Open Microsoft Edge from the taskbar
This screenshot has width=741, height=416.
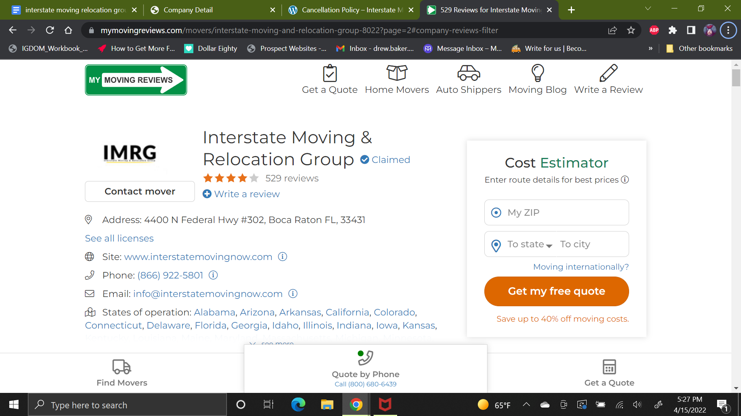[298, 404]
